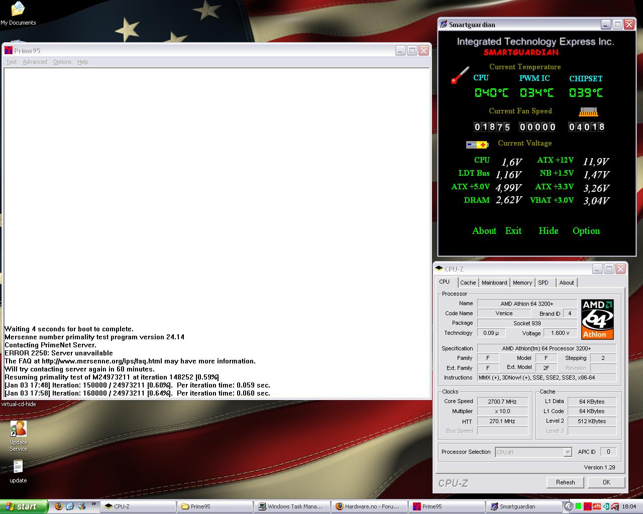Screen dimensions: 643x514
Task: Click the third Quick Launch icon
Action: tap(81, 506)
